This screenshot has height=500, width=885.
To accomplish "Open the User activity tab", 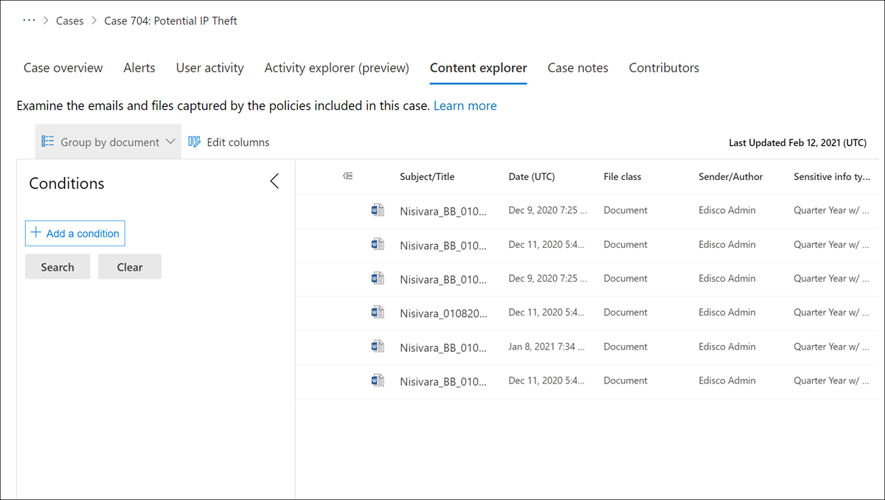I will (209, 68).
